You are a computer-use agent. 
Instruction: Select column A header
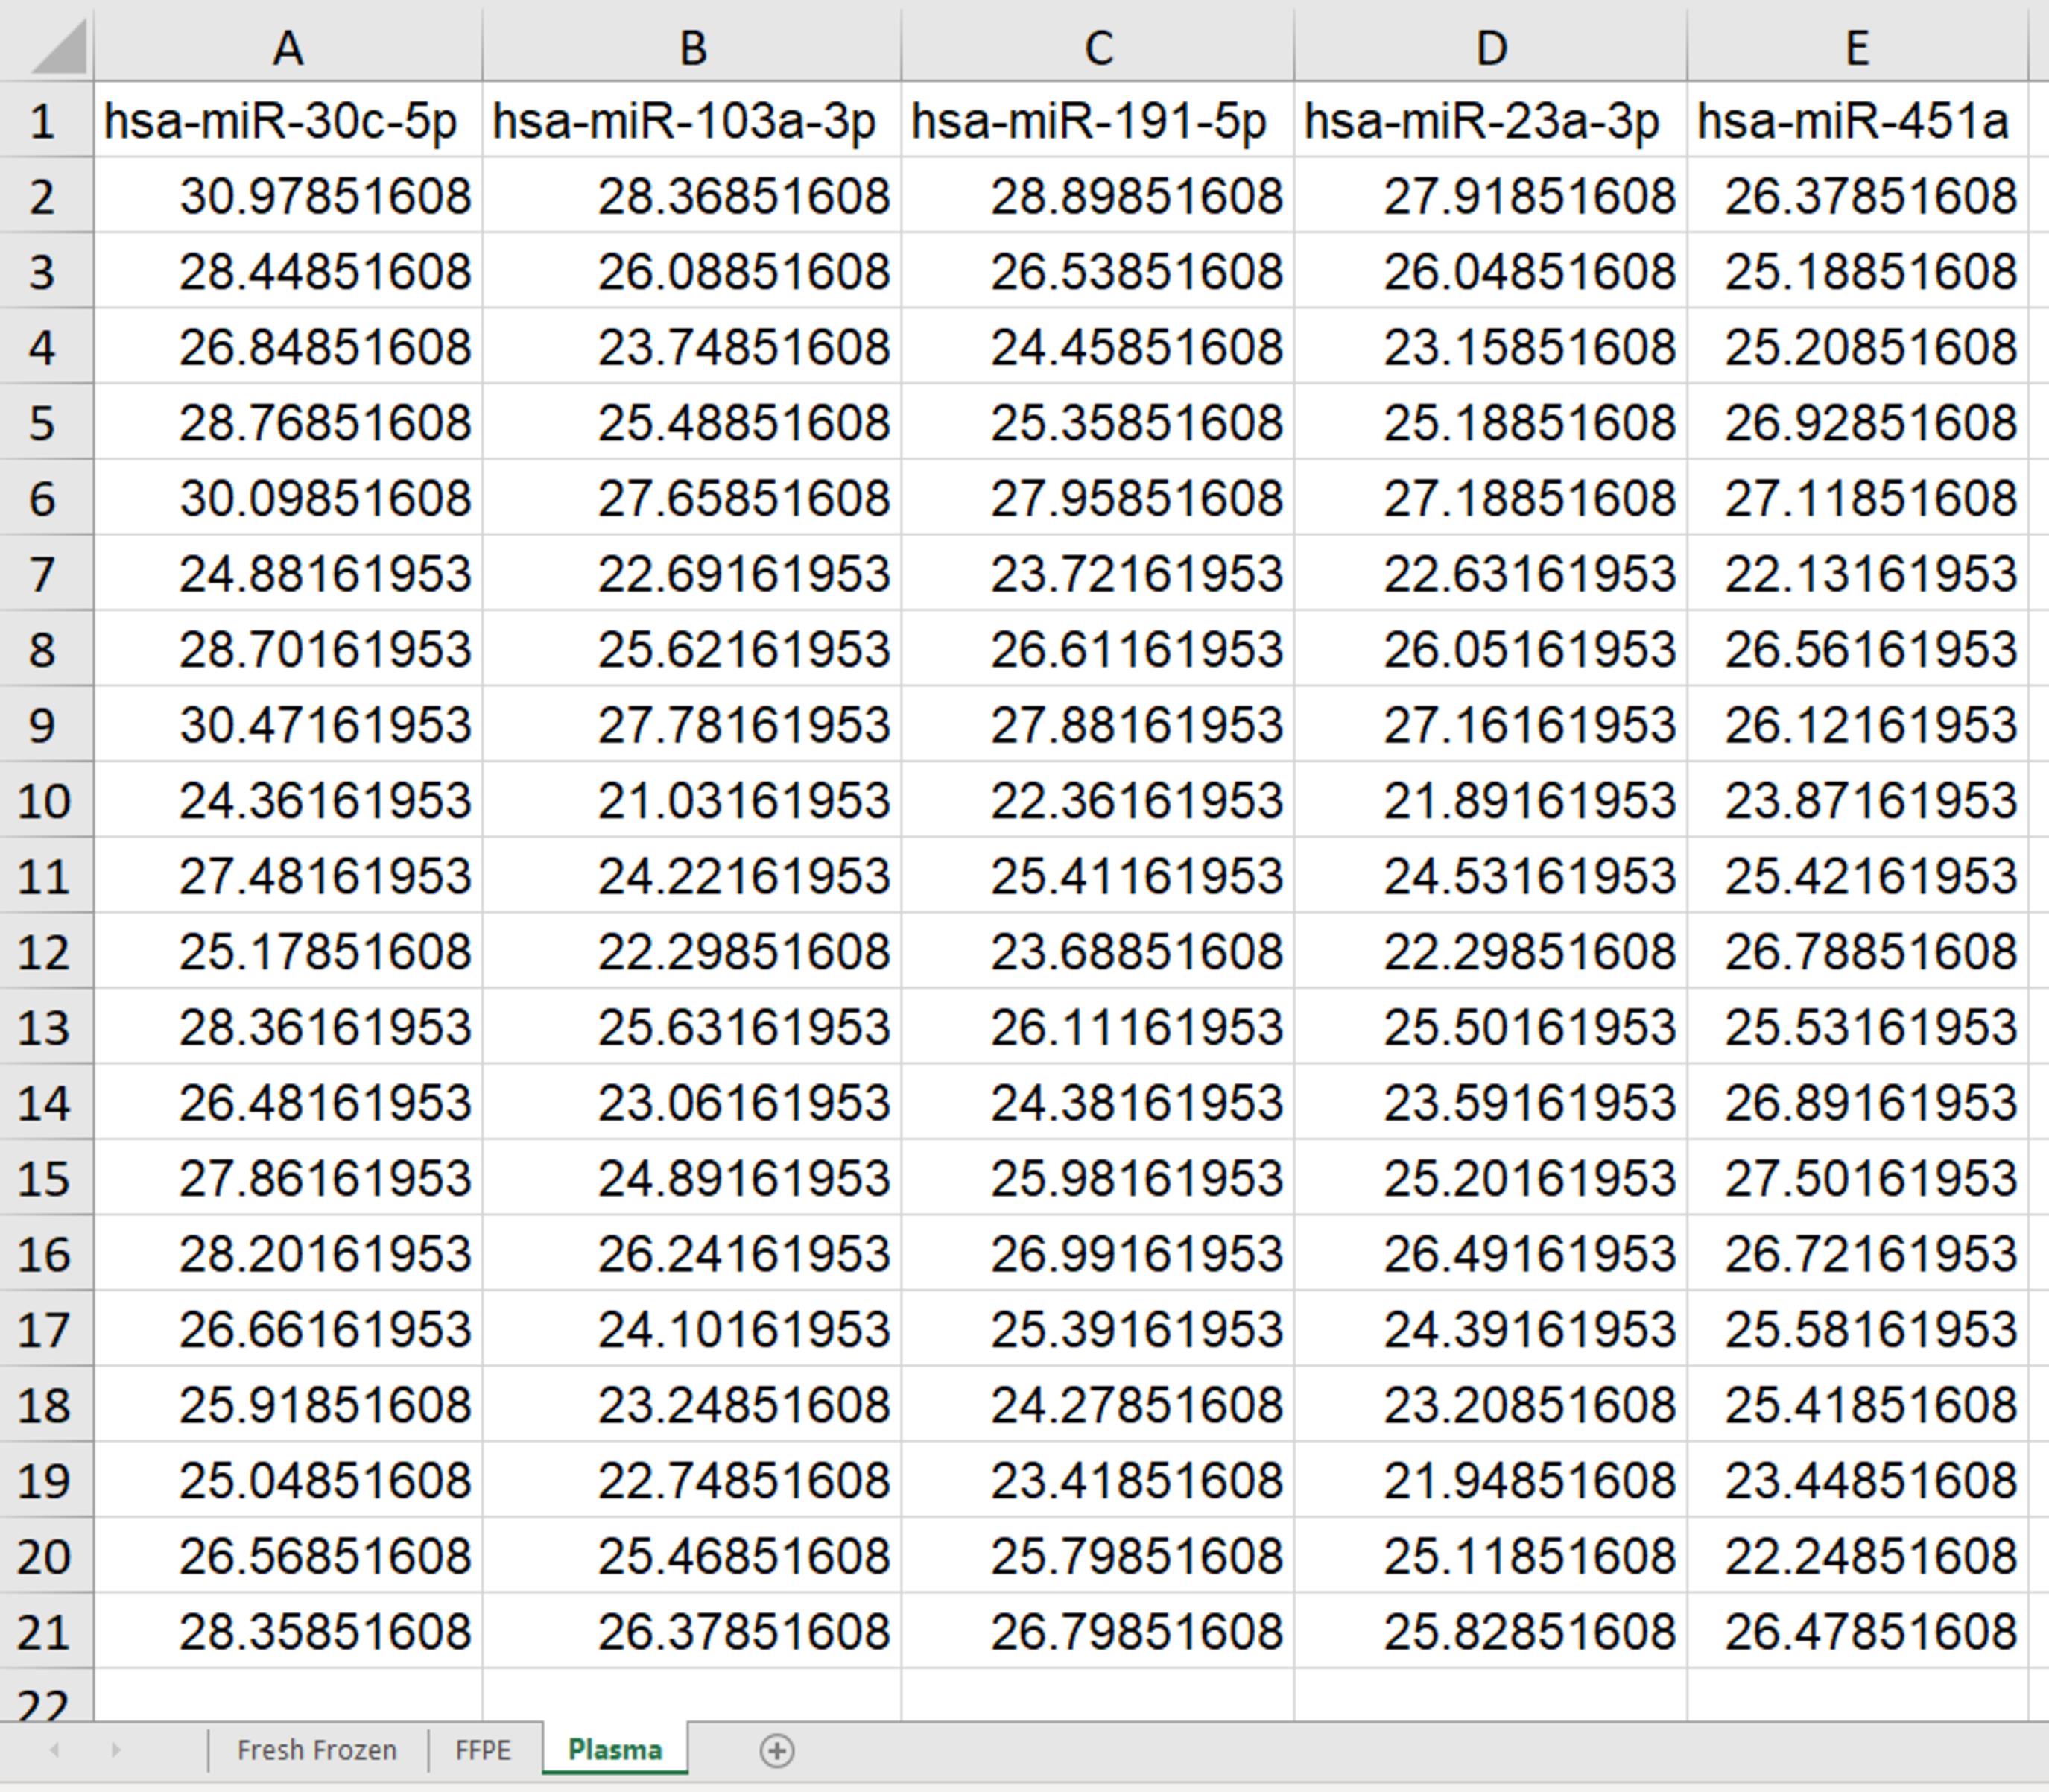[288, 46]
